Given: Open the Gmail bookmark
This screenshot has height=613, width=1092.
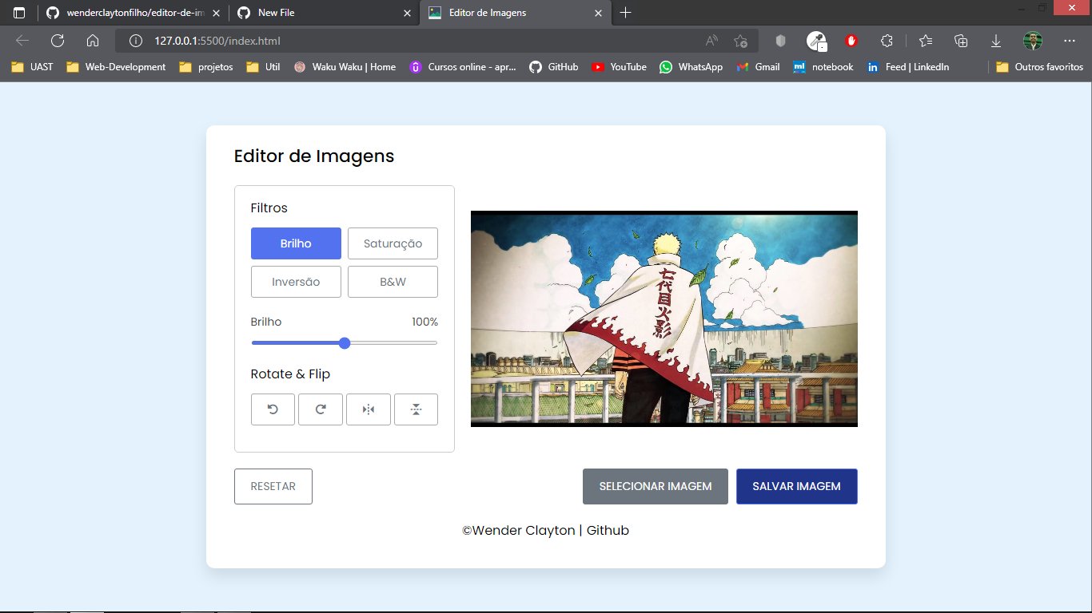Looking at the screenshot, I should [x=757, y=67].
